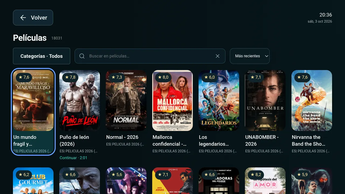345x194 pixels.
Task: Click the 5,9 star rating badge
Action: [302, 175]
